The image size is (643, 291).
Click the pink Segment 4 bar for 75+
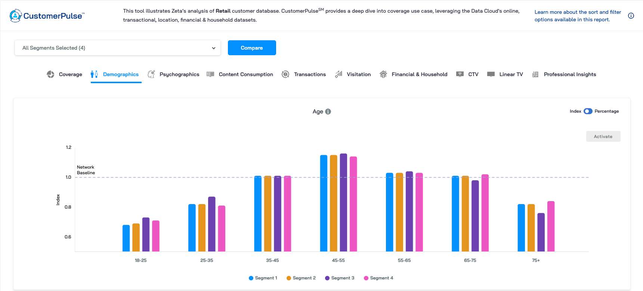(551, 226)
